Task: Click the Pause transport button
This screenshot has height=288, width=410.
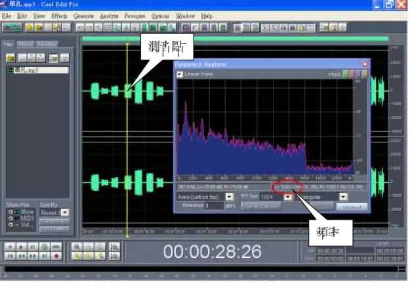Action: [33, 247]
